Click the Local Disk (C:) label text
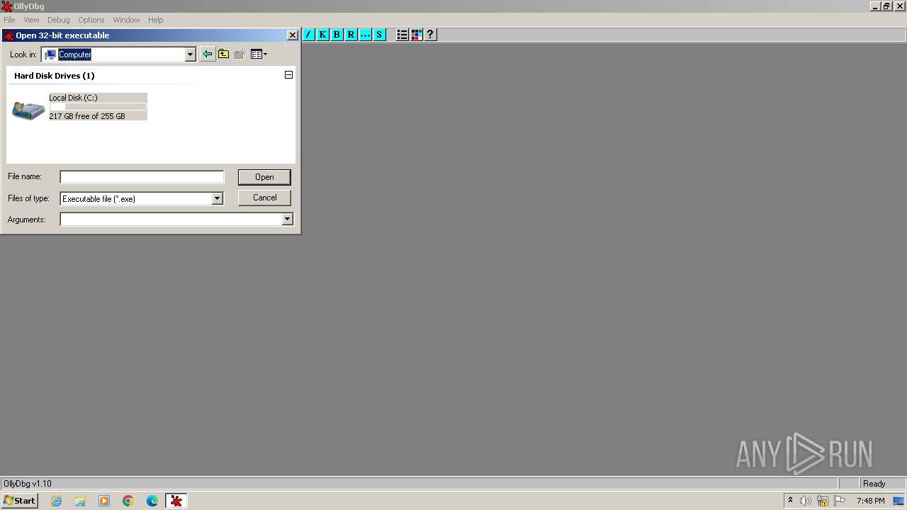Image resolution: width=907 pixels, height=510 pixels. click(73, 98)
